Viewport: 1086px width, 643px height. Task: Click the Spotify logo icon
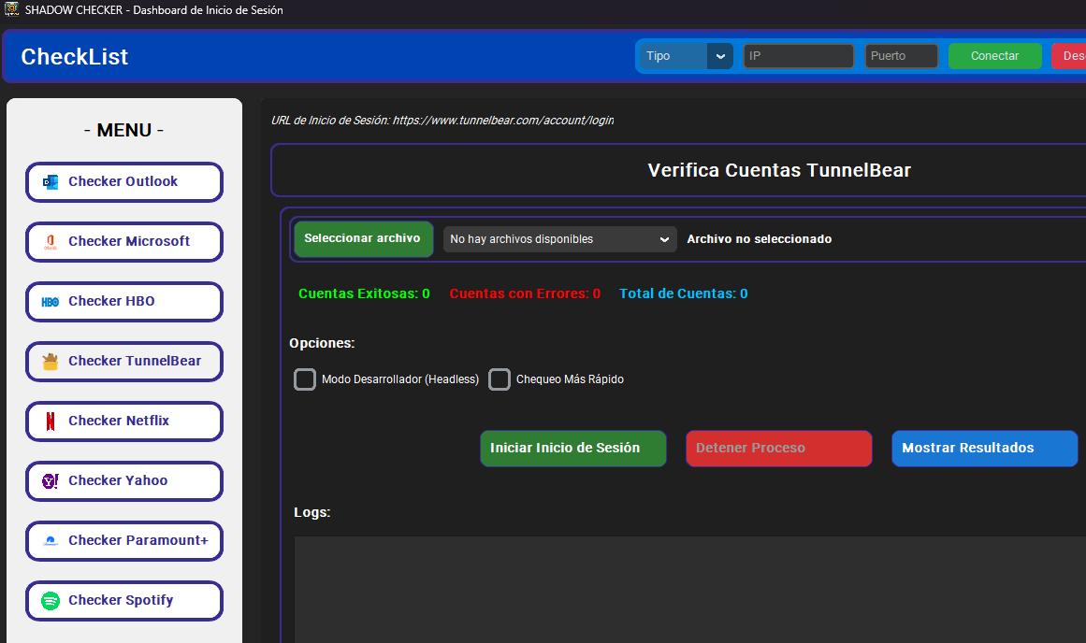[51, 601]
